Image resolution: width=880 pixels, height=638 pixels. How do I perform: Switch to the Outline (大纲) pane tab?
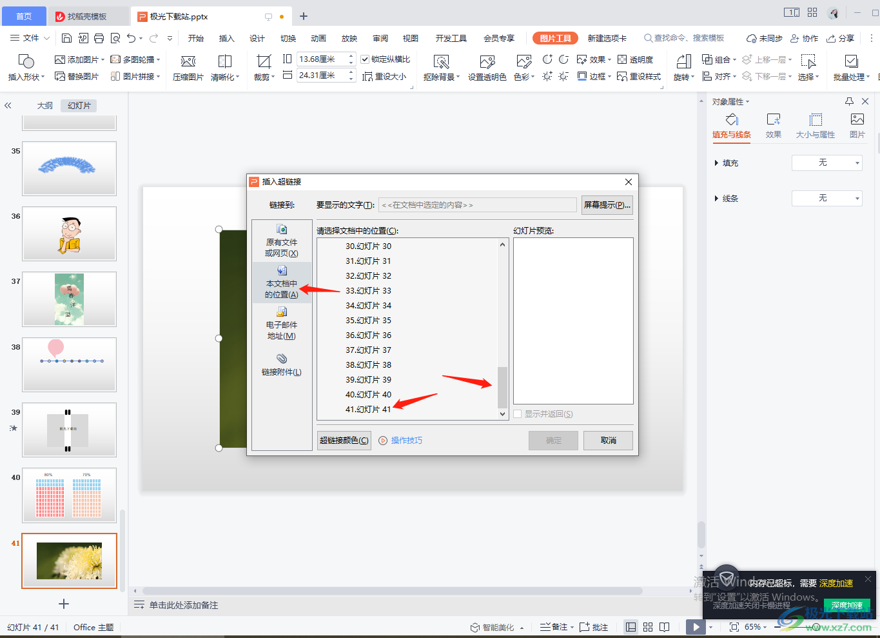44,105
